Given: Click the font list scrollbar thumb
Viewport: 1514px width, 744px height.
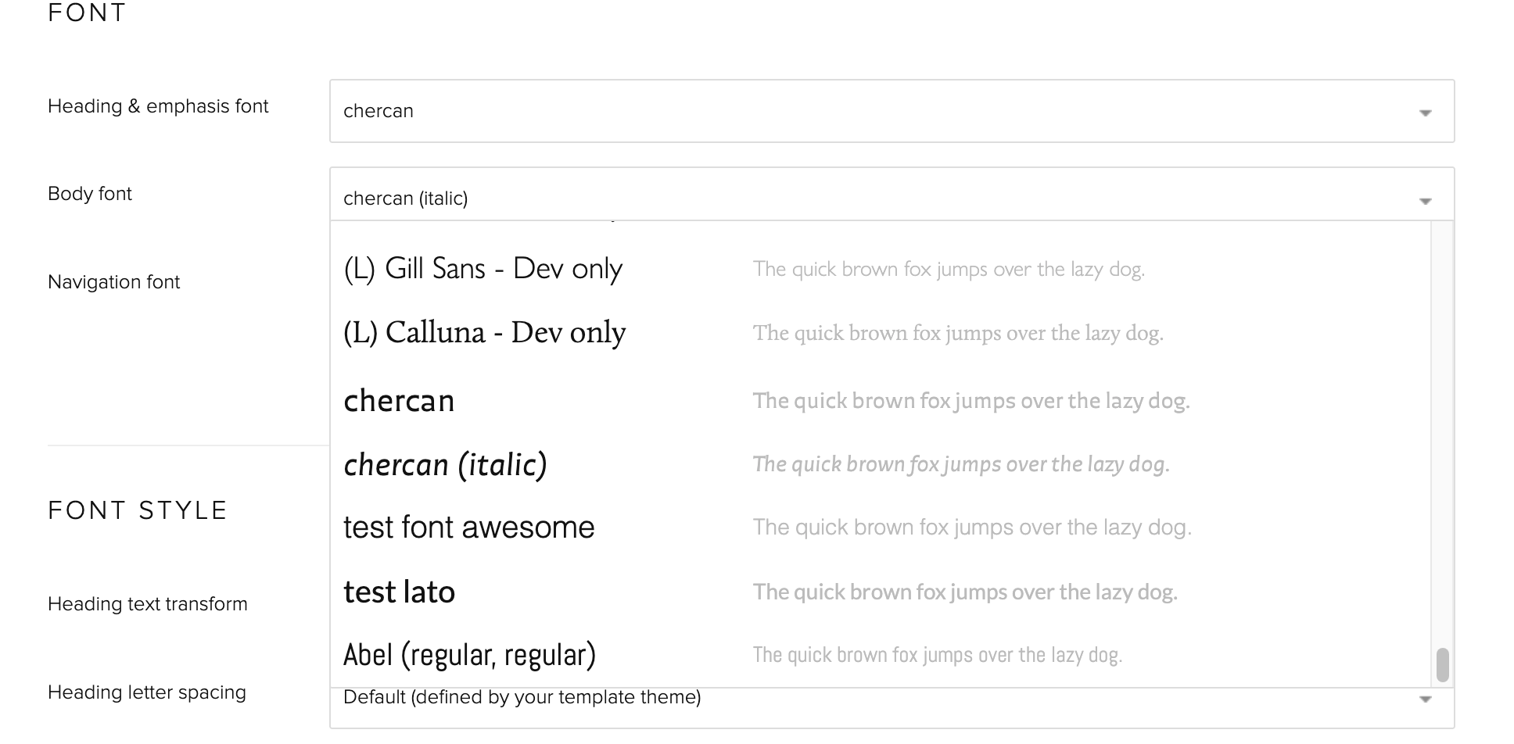Looking at the screenshot, I should [x=1442, y=664].
